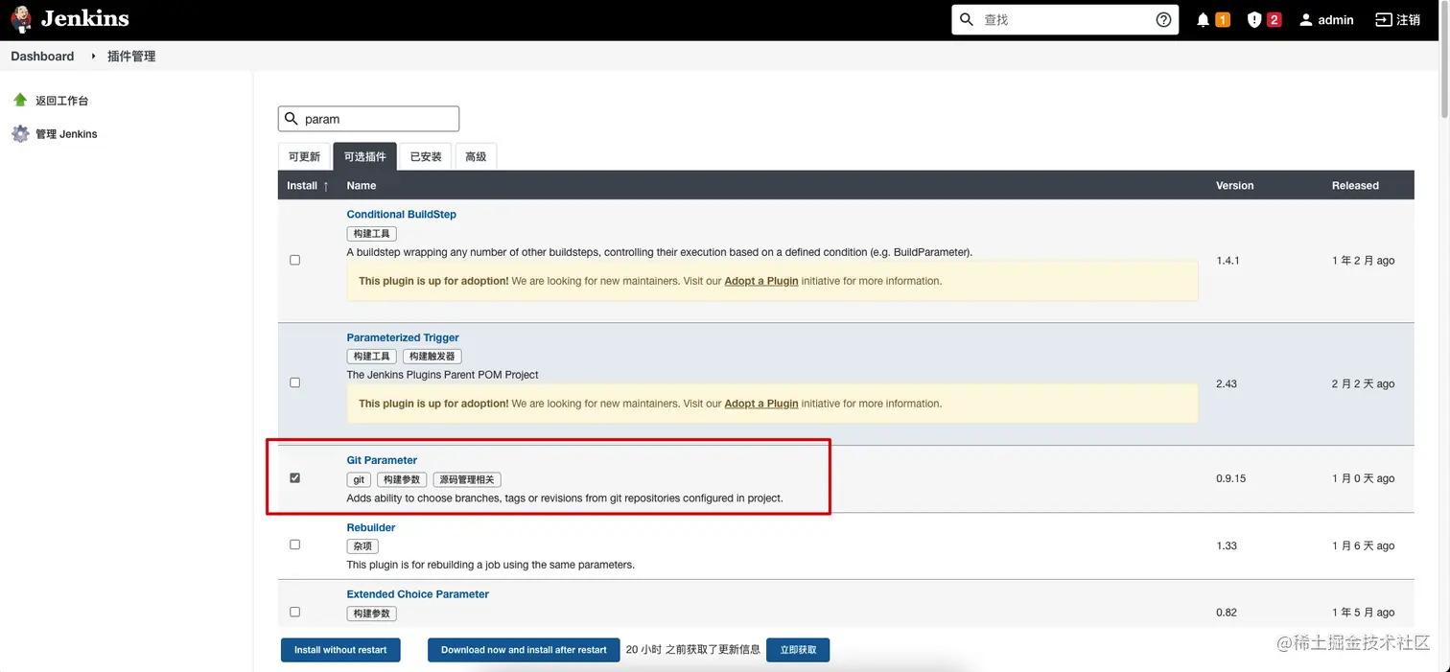Expand the Dashboard breadcrumb chevron
The height and width of the screenshot is (672, 1450).
(94, 57)
